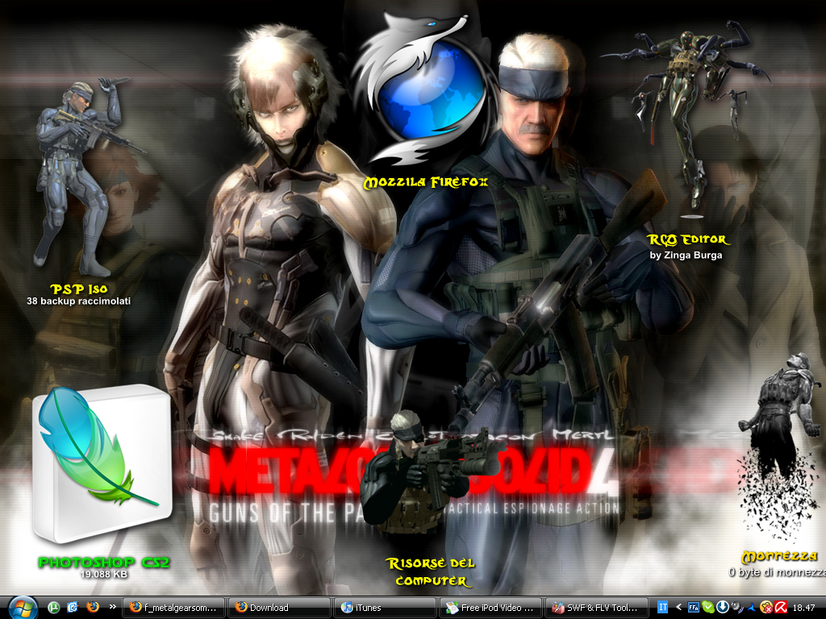Expand hidden system tray icons arrow
Viewport: 826px width, 619px height.
678,608
